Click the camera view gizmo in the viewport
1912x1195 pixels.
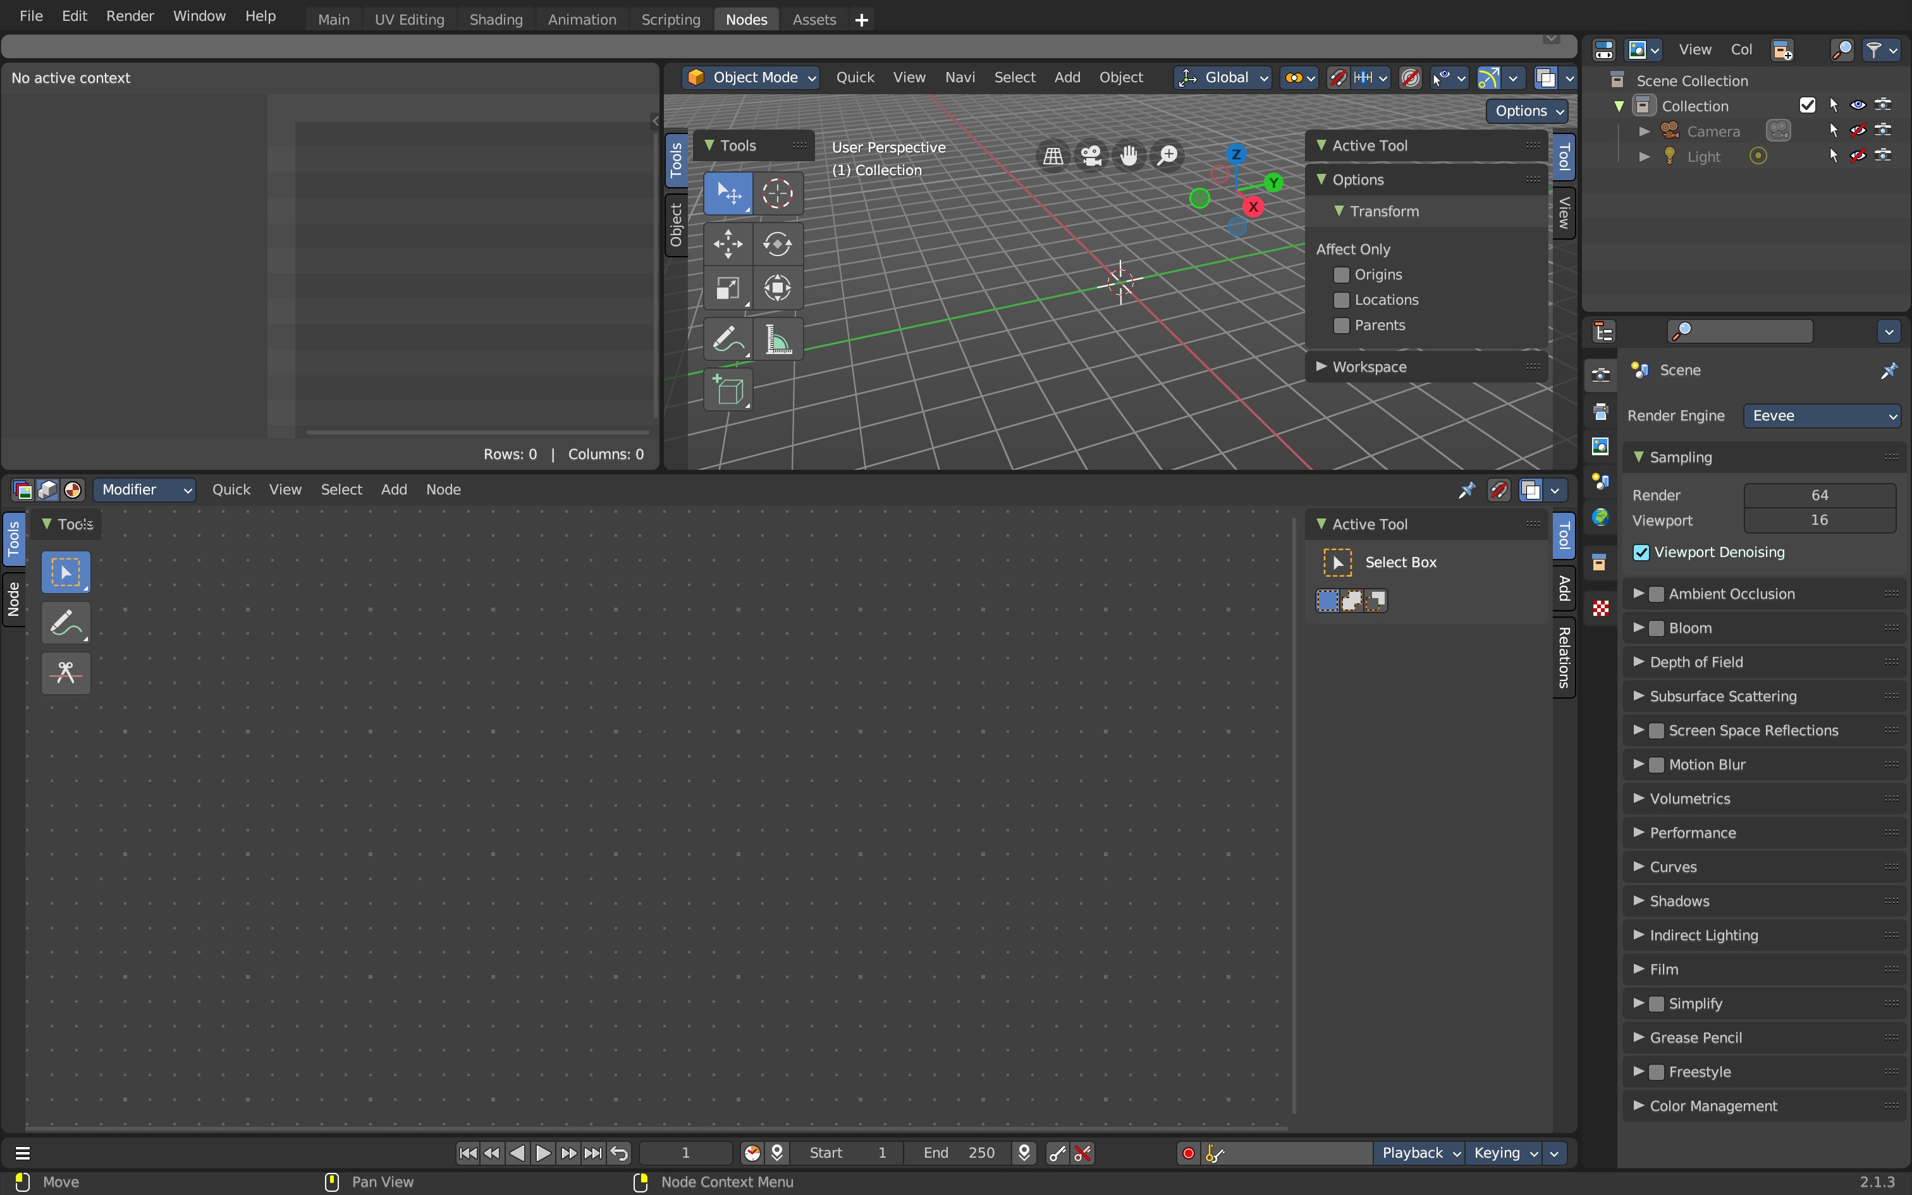[1091, 155]
